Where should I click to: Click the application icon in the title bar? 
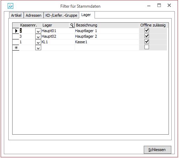click(x=10, y=6)
